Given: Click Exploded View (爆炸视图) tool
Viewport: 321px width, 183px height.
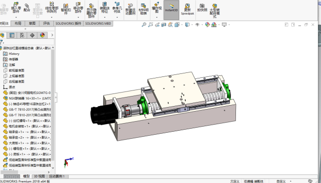Looking at the screenshot, I should (156, 8).
